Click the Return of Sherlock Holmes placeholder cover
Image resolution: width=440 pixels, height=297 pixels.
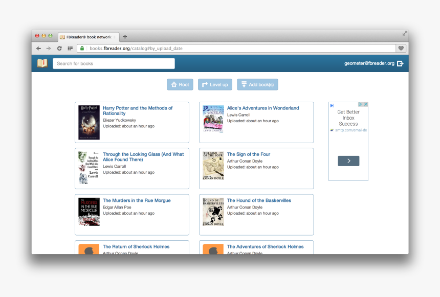coord(89,249)
